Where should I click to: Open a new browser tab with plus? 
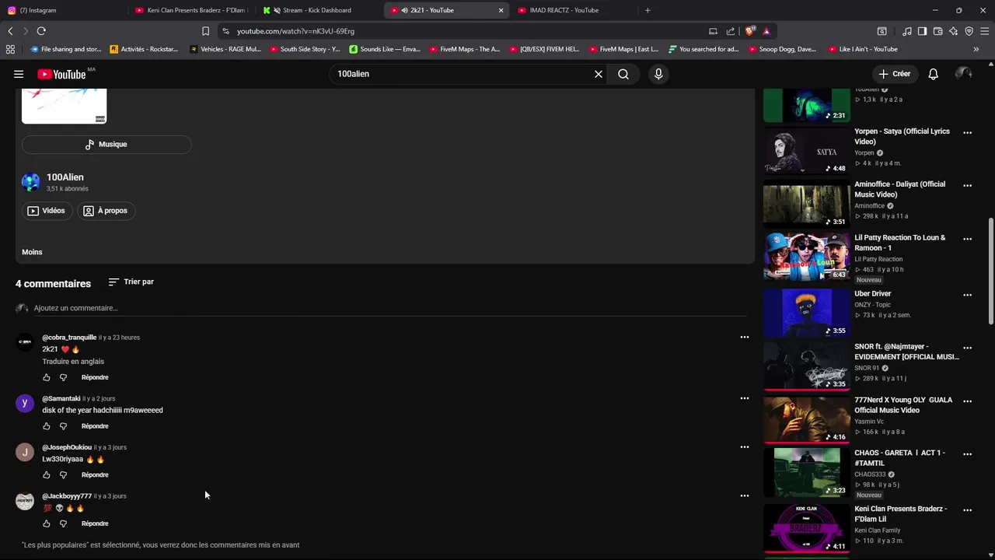pyautogui.click(x=648, y=10)
